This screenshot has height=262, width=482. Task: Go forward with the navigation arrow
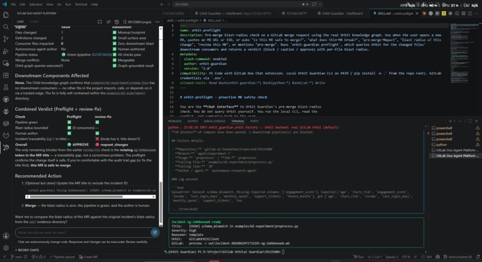(169, 4)
